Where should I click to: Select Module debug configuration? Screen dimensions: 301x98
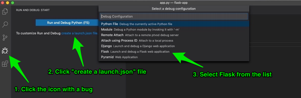point(174,30)
